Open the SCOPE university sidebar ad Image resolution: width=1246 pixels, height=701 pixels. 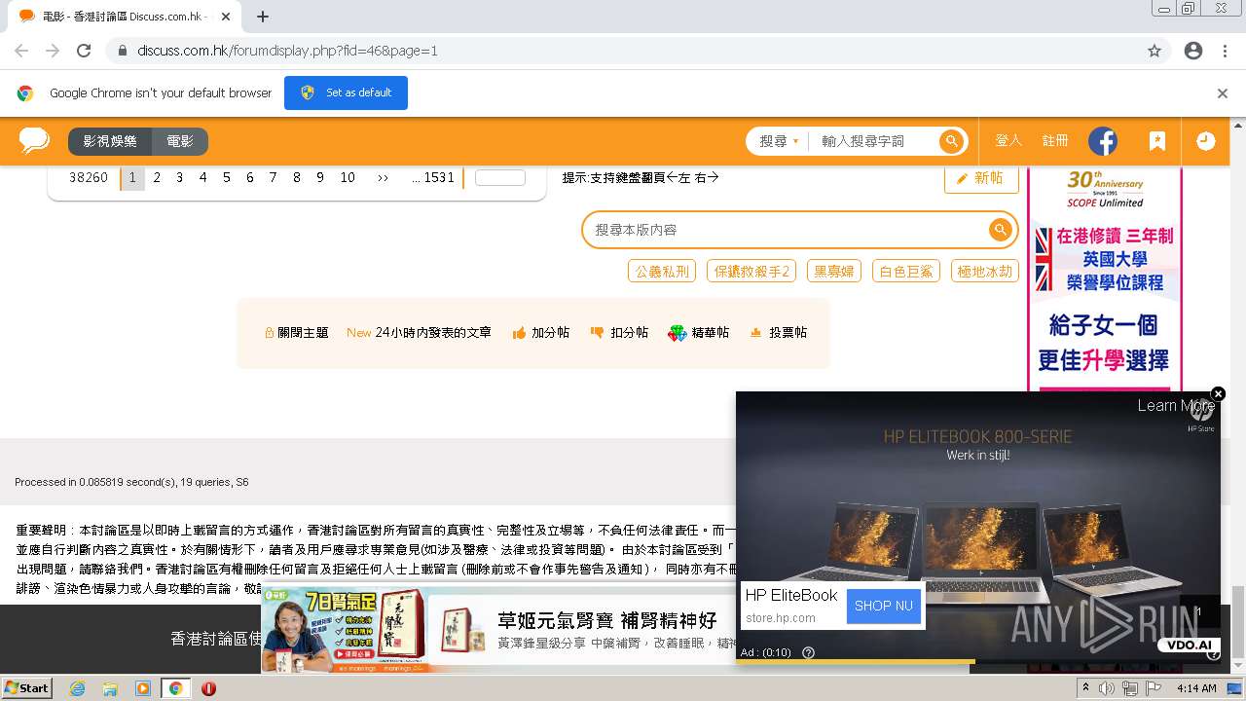(x=1104, y=279)
